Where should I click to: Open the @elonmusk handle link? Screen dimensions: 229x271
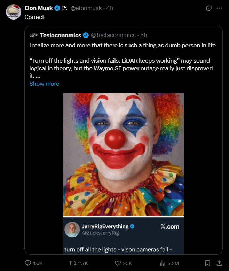85,8
